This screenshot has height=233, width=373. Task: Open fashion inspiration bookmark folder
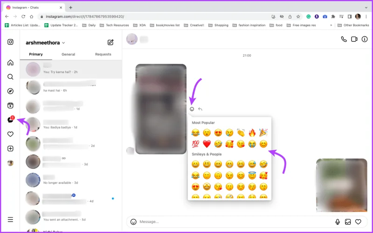click(249, 25)
